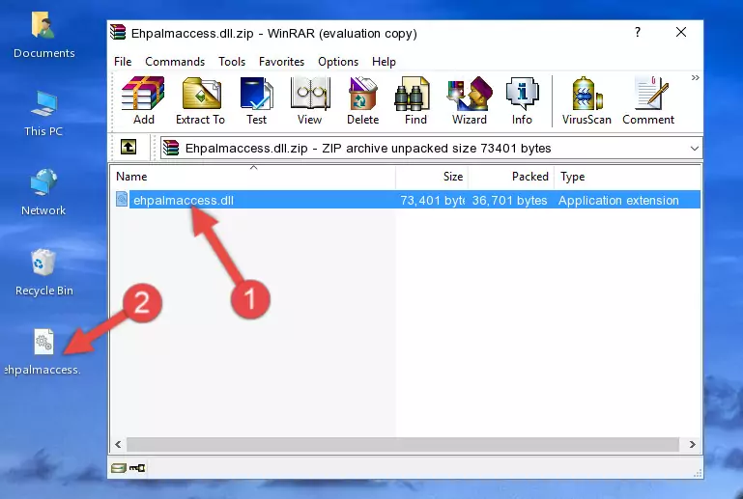
Task: Select the Recycle Bin desktop icon
Action: point(44,272)
